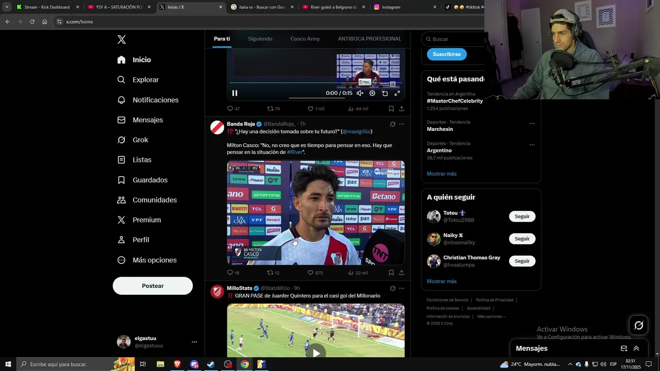Pause the playing video
Image resolution: width=660 pixels, height=371 pixels.
click(x=235, y=93)
